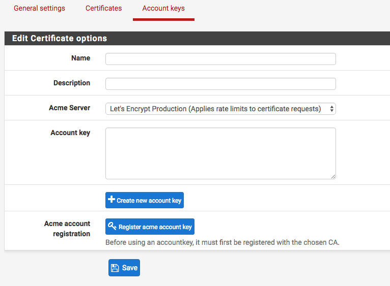Open the Certificates tab

pyautogui.click(x=103, y=9)
